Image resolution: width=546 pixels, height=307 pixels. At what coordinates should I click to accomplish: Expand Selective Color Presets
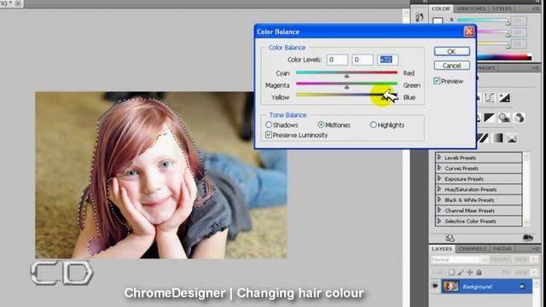[x=439, y=221]
